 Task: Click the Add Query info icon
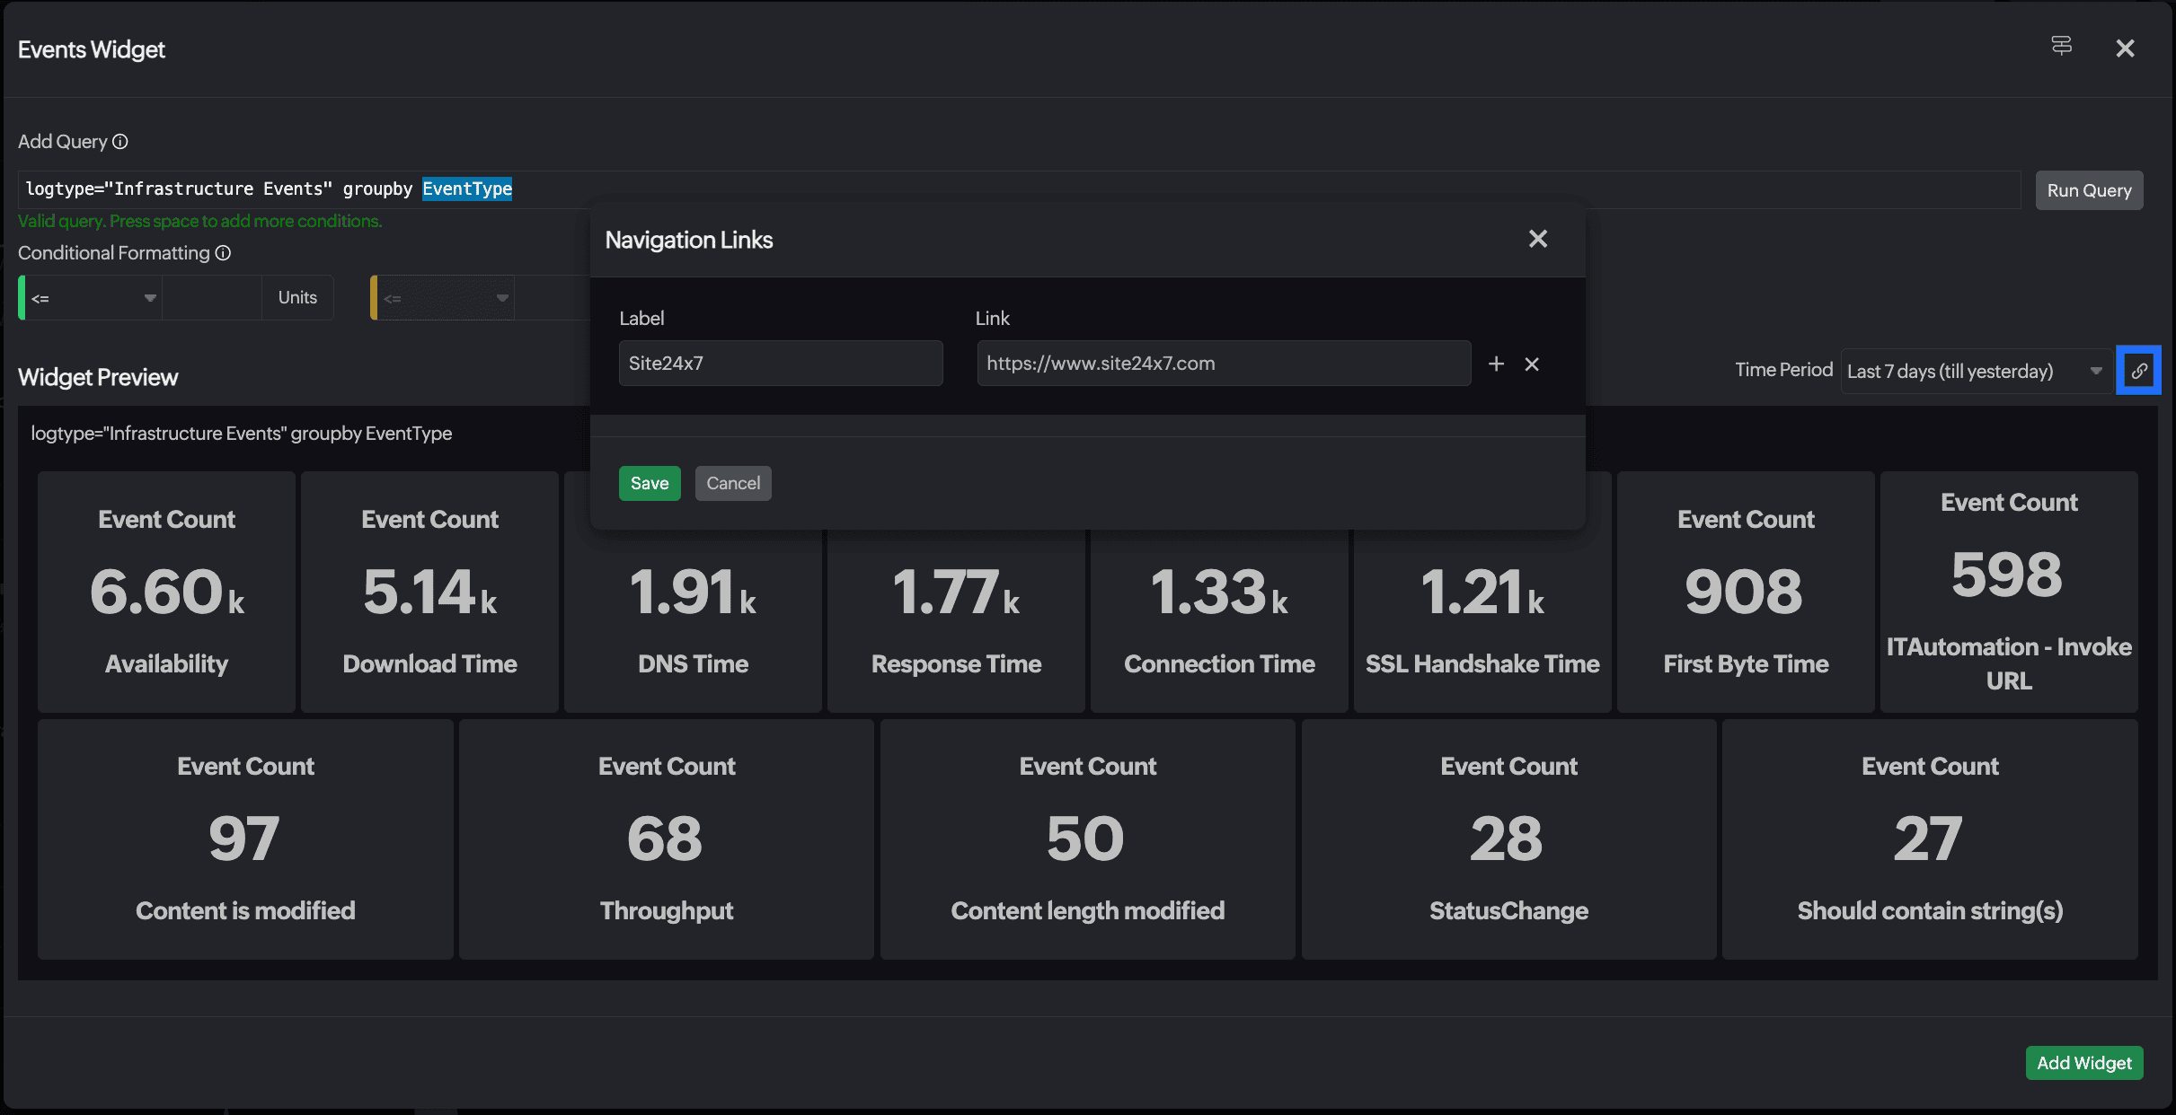(x=120, y=142)
